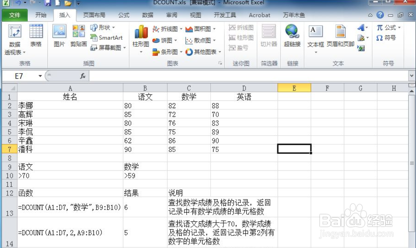
Task: Insert a Hyperlink
Action: coord(293,37)
